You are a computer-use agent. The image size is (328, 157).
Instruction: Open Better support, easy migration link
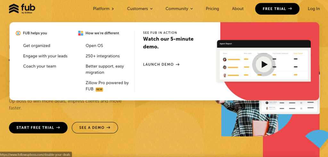click(x=105, y=69)
